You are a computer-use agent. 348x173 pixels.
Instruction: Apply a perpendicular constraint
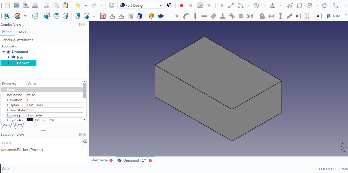point(222,16)
